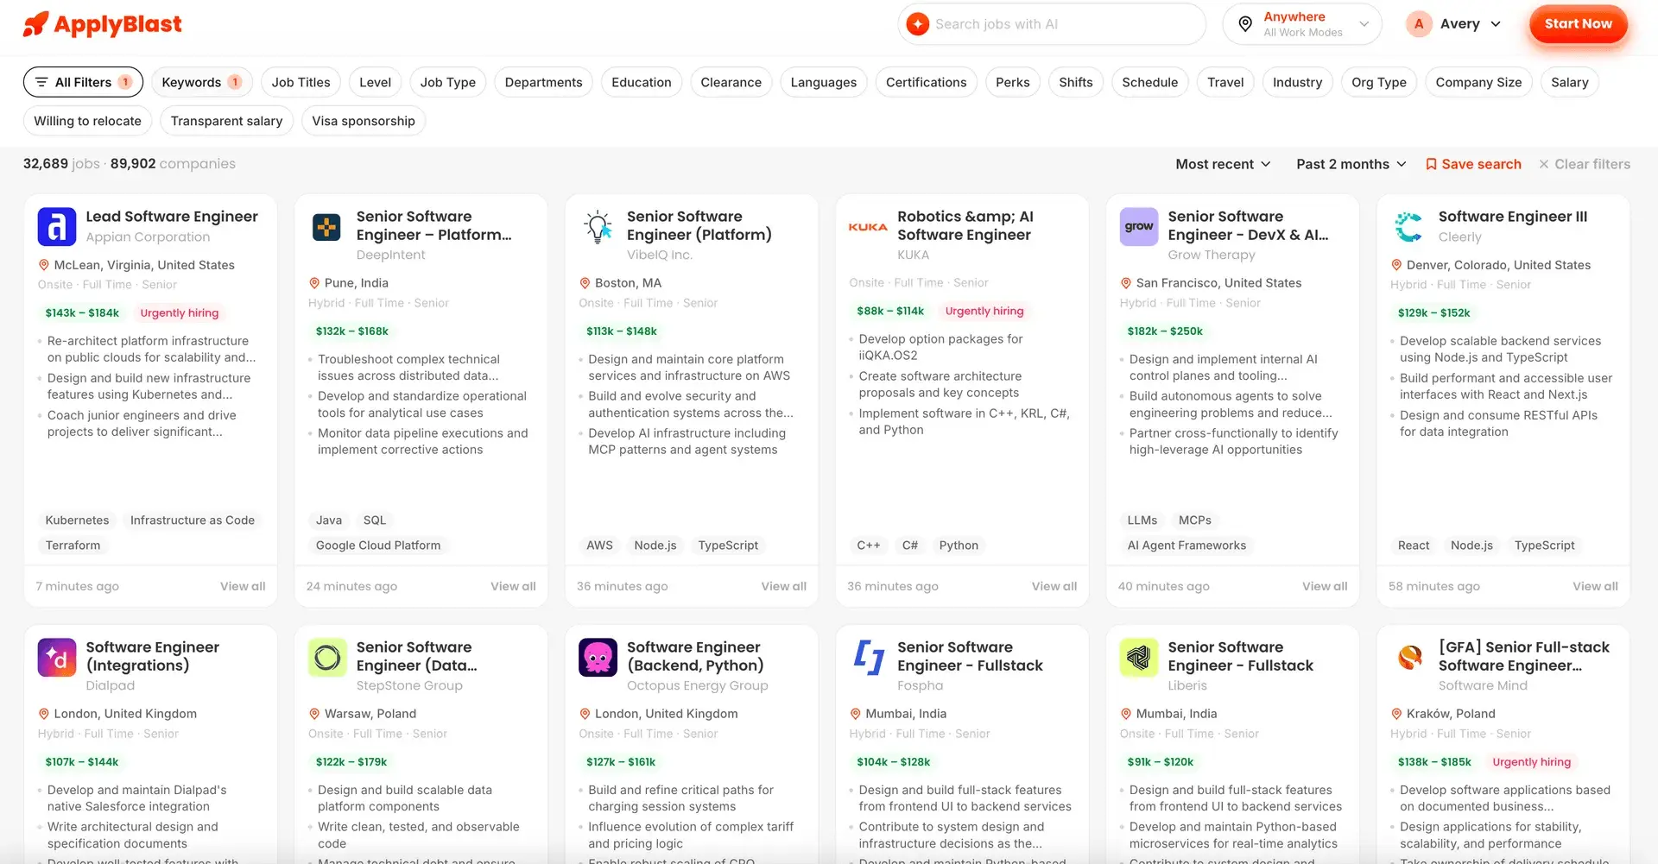Viewport: 1658px width, 864px height.
Task: Open the Software Mind logo
Action: [1409, 658]
